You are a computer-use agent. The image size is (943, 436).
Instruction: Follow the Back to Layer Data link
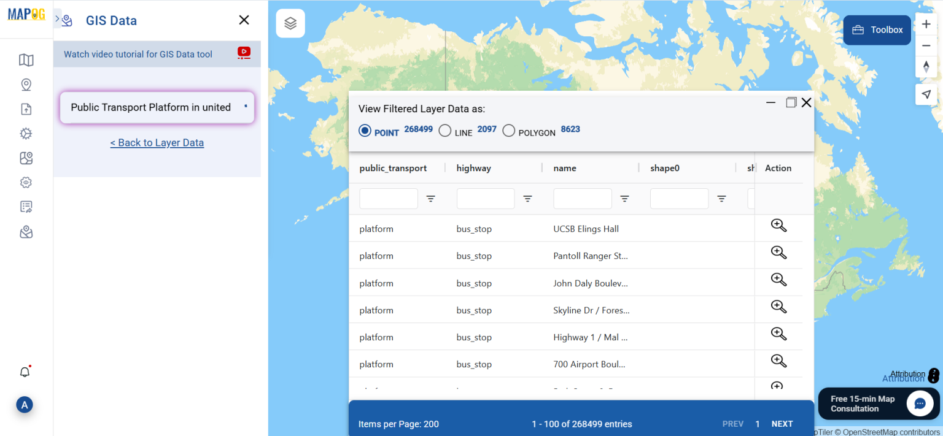[x=157, y=142]
